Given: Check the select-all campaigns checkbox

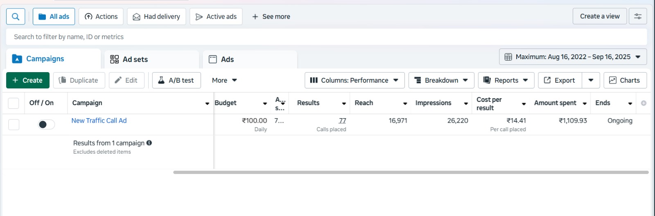Looking at the screenshot, I should click(14, 103).
